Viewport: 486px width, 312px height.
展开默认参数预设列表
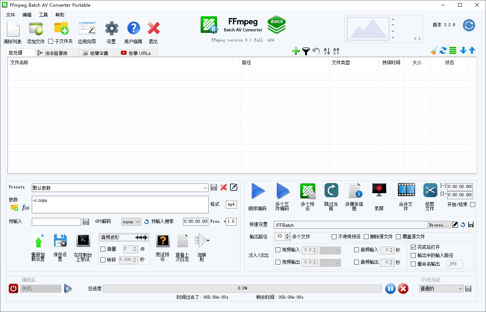click(205, 188)
